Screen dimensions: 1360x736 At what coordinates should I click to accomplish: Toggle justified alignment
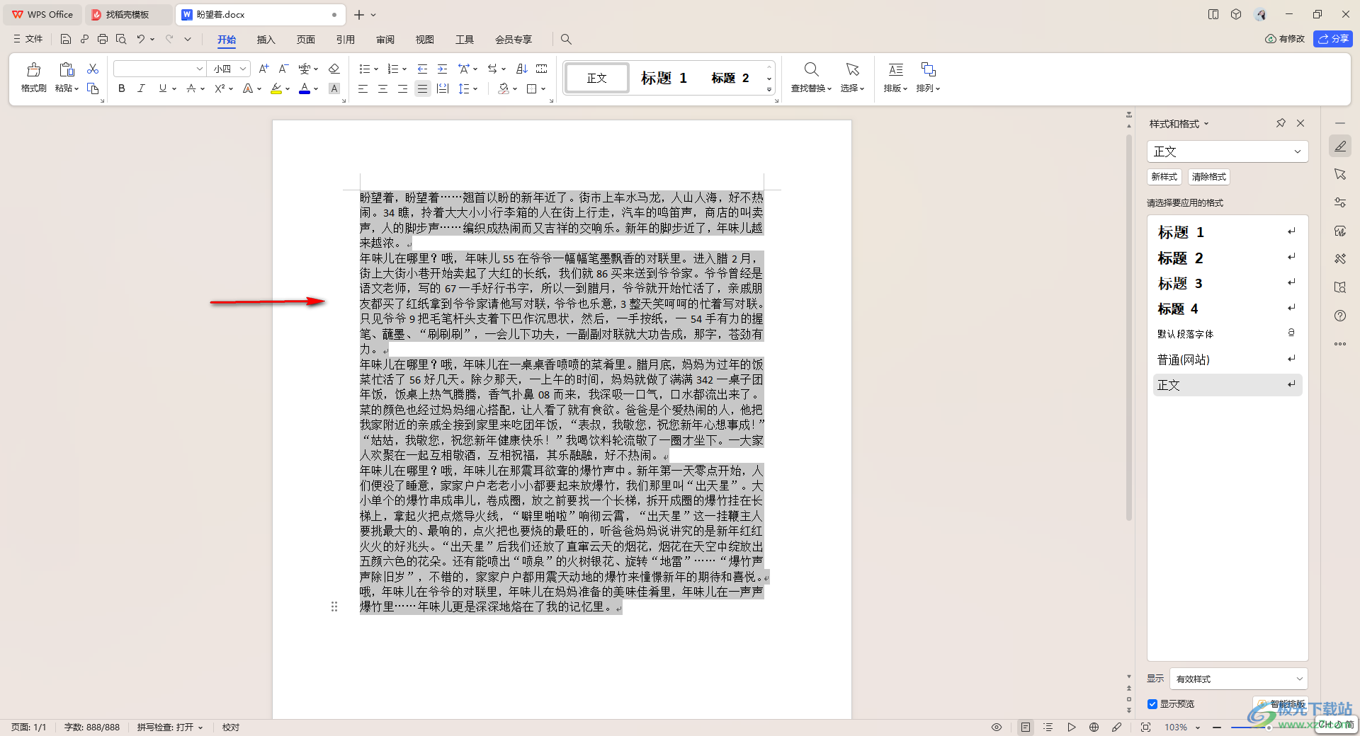click(422, 88)
